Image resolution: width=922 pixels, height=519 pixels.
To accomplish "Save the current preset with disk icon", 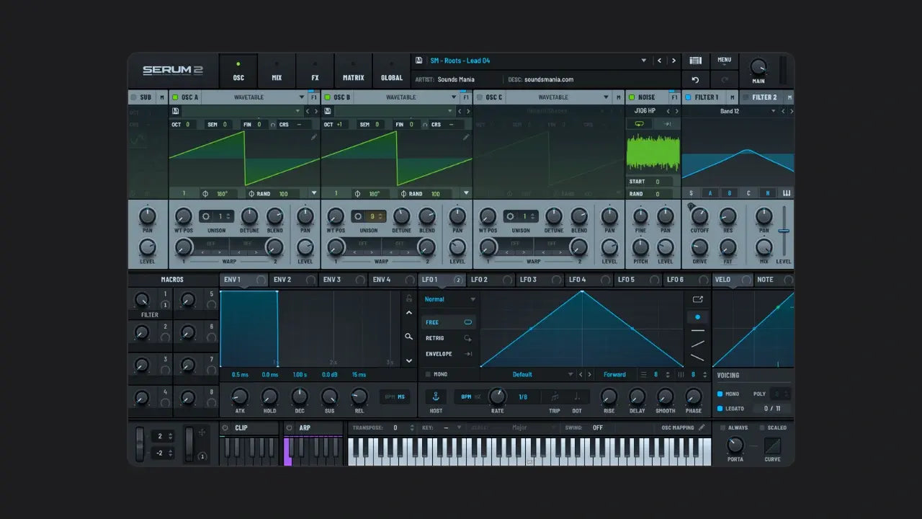I will tap(419, 61).
